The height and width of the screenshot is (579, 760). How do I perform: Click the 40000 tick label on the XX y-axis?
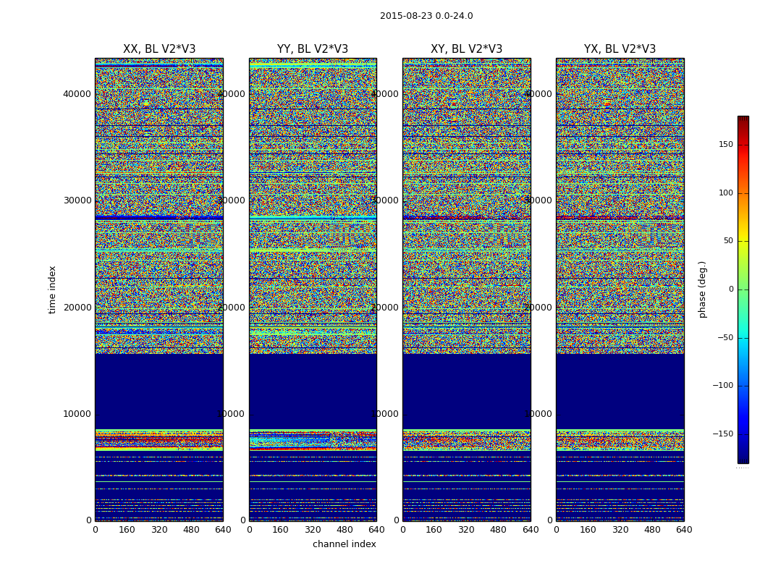pos(77,93)
